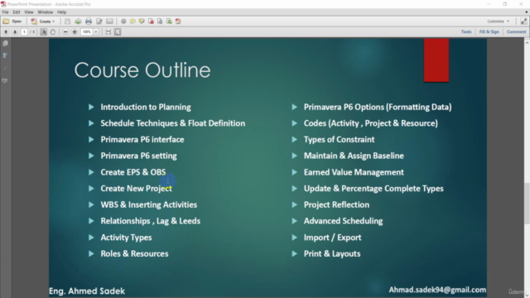Open the Tools pane

pyautogui.click(x=466, y=31)
